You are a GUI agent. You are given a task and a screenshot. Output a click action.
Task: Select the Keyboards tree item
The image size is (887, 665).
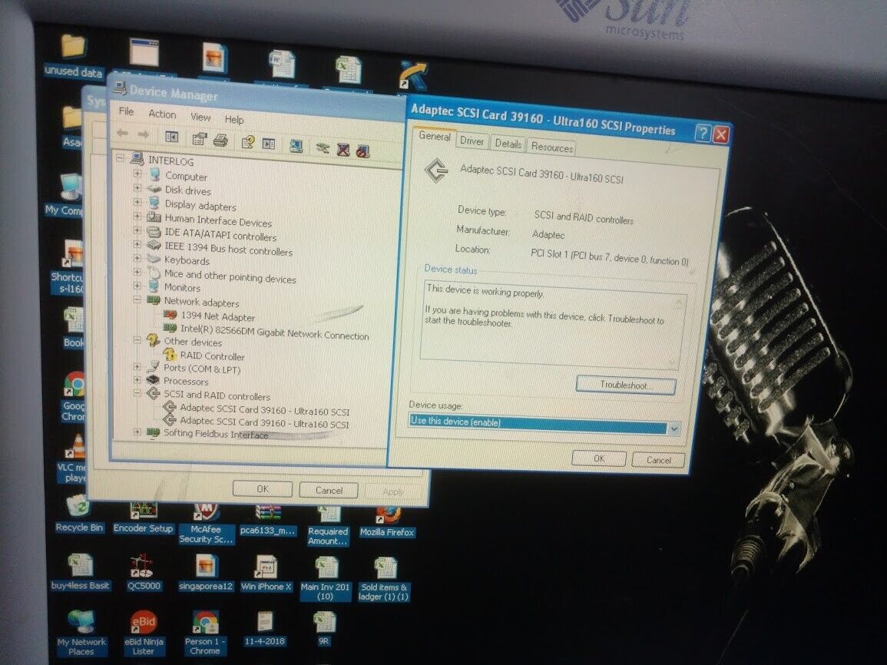click(x=187, y=260)
